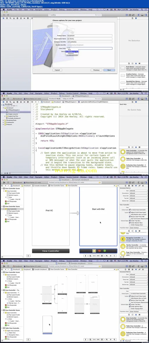The width and height of the screenshot is (149, 343).
Task: Select Table View Controller library icon in STRAppDelegate.m window
Action: [x=123, y=160]
